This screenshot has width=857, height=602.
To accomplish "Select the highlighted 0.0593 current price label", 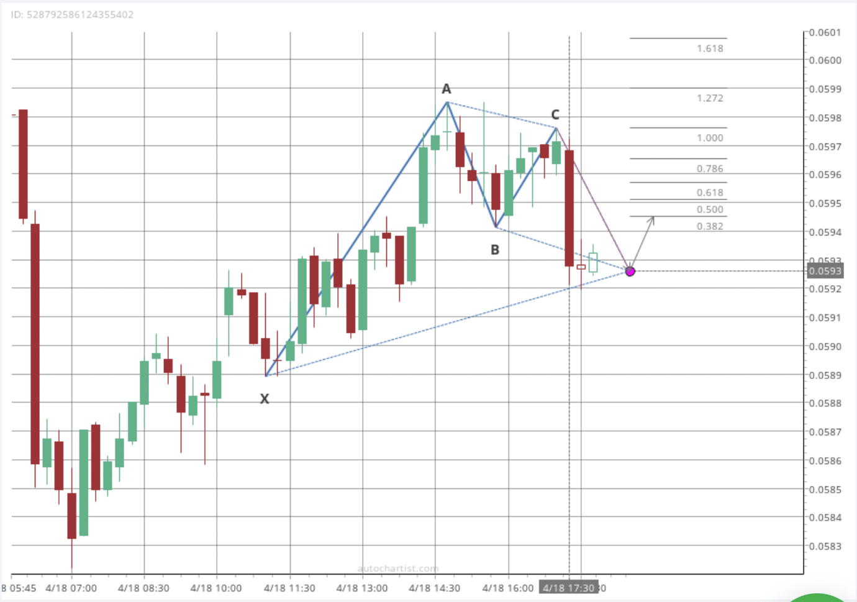I will (825, 271).
